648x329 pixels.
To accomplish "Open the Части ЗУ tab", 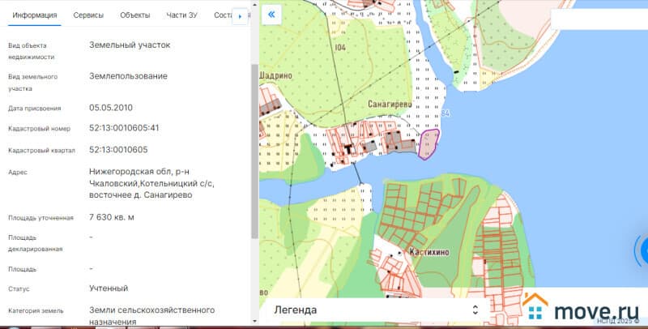I will [181, 15].
